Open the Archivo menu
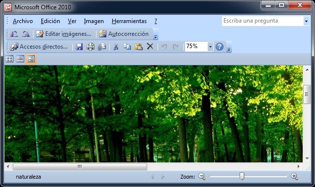Image resolution: width=315 pixels, height=187 pixels. [x=23, y=21]
